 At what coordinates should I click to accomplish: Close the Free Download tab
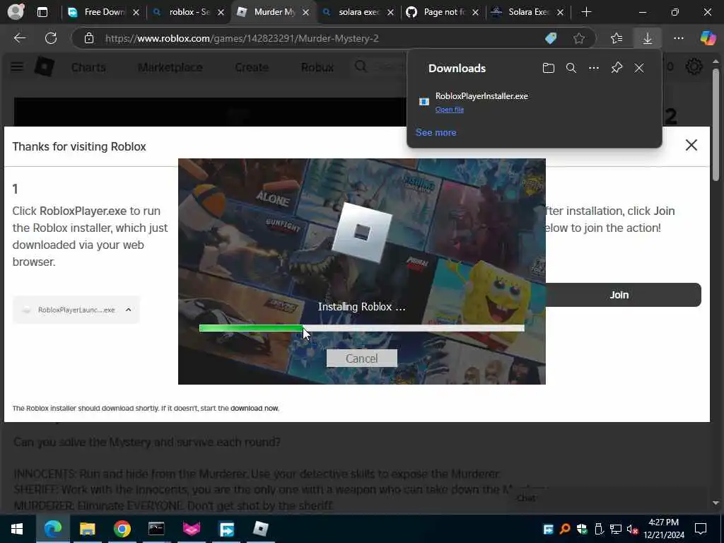click(136, 13)
